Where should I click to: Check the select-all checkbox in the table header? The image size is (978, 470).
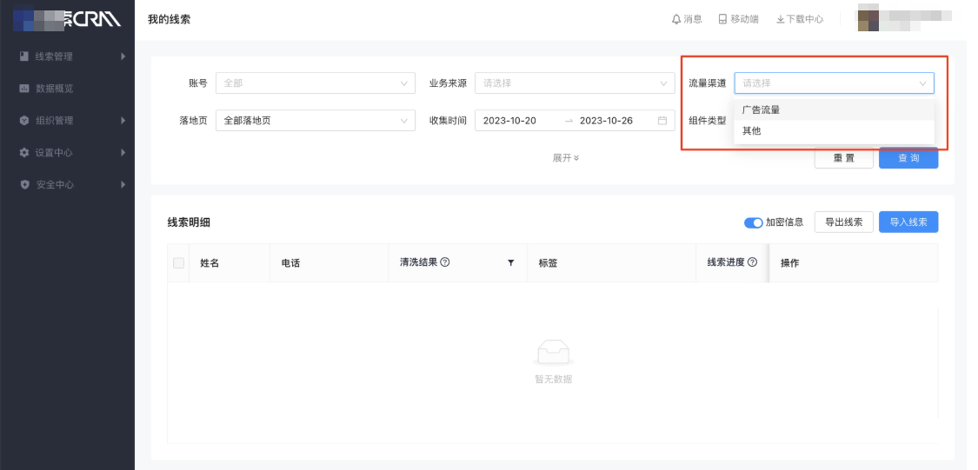(179, 263)
